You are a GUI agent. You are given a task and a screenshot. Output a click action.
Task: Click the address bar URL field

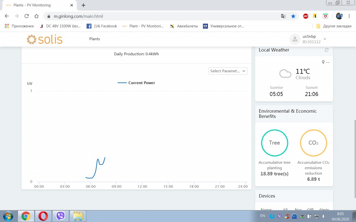point(156,16)
